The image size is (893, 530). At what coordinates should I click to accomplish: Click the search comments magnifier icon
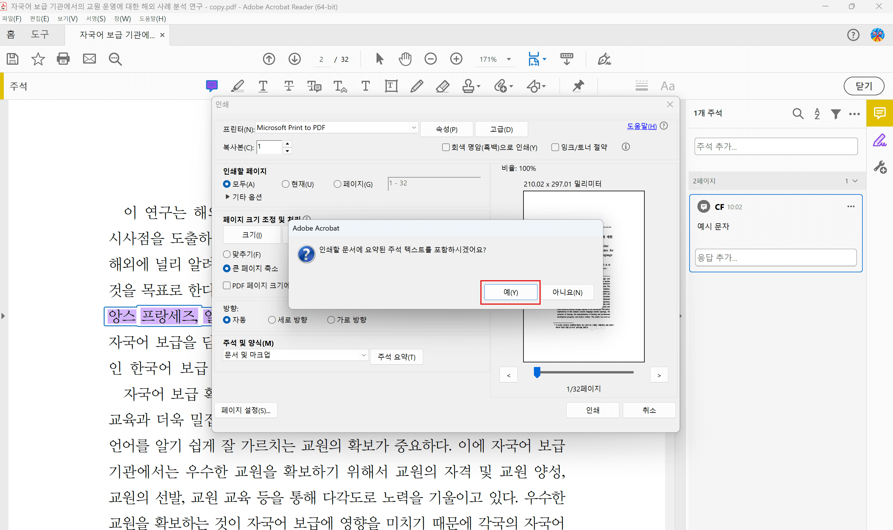click(798, 114)
